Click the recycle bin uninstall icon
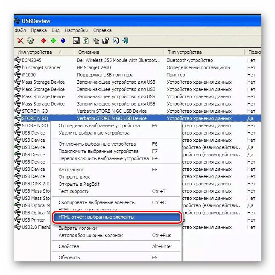This screenshot has height=275, width=275. (30, 41)
